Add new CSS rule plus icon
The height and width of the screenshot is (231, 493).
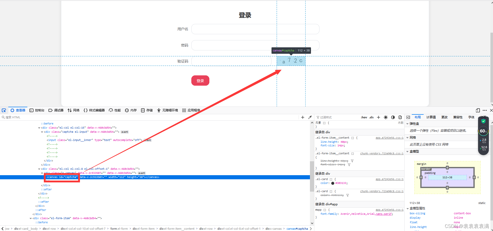379,117
